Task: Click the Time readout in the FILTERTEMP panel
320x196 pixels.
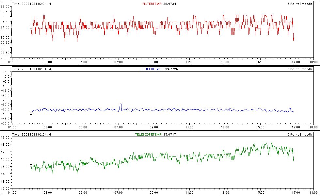Action: tap(32, 4)
